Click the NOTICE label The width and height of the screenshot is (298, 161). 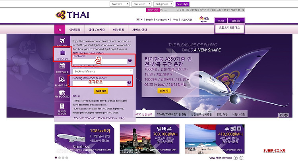(x=153, y=10)
